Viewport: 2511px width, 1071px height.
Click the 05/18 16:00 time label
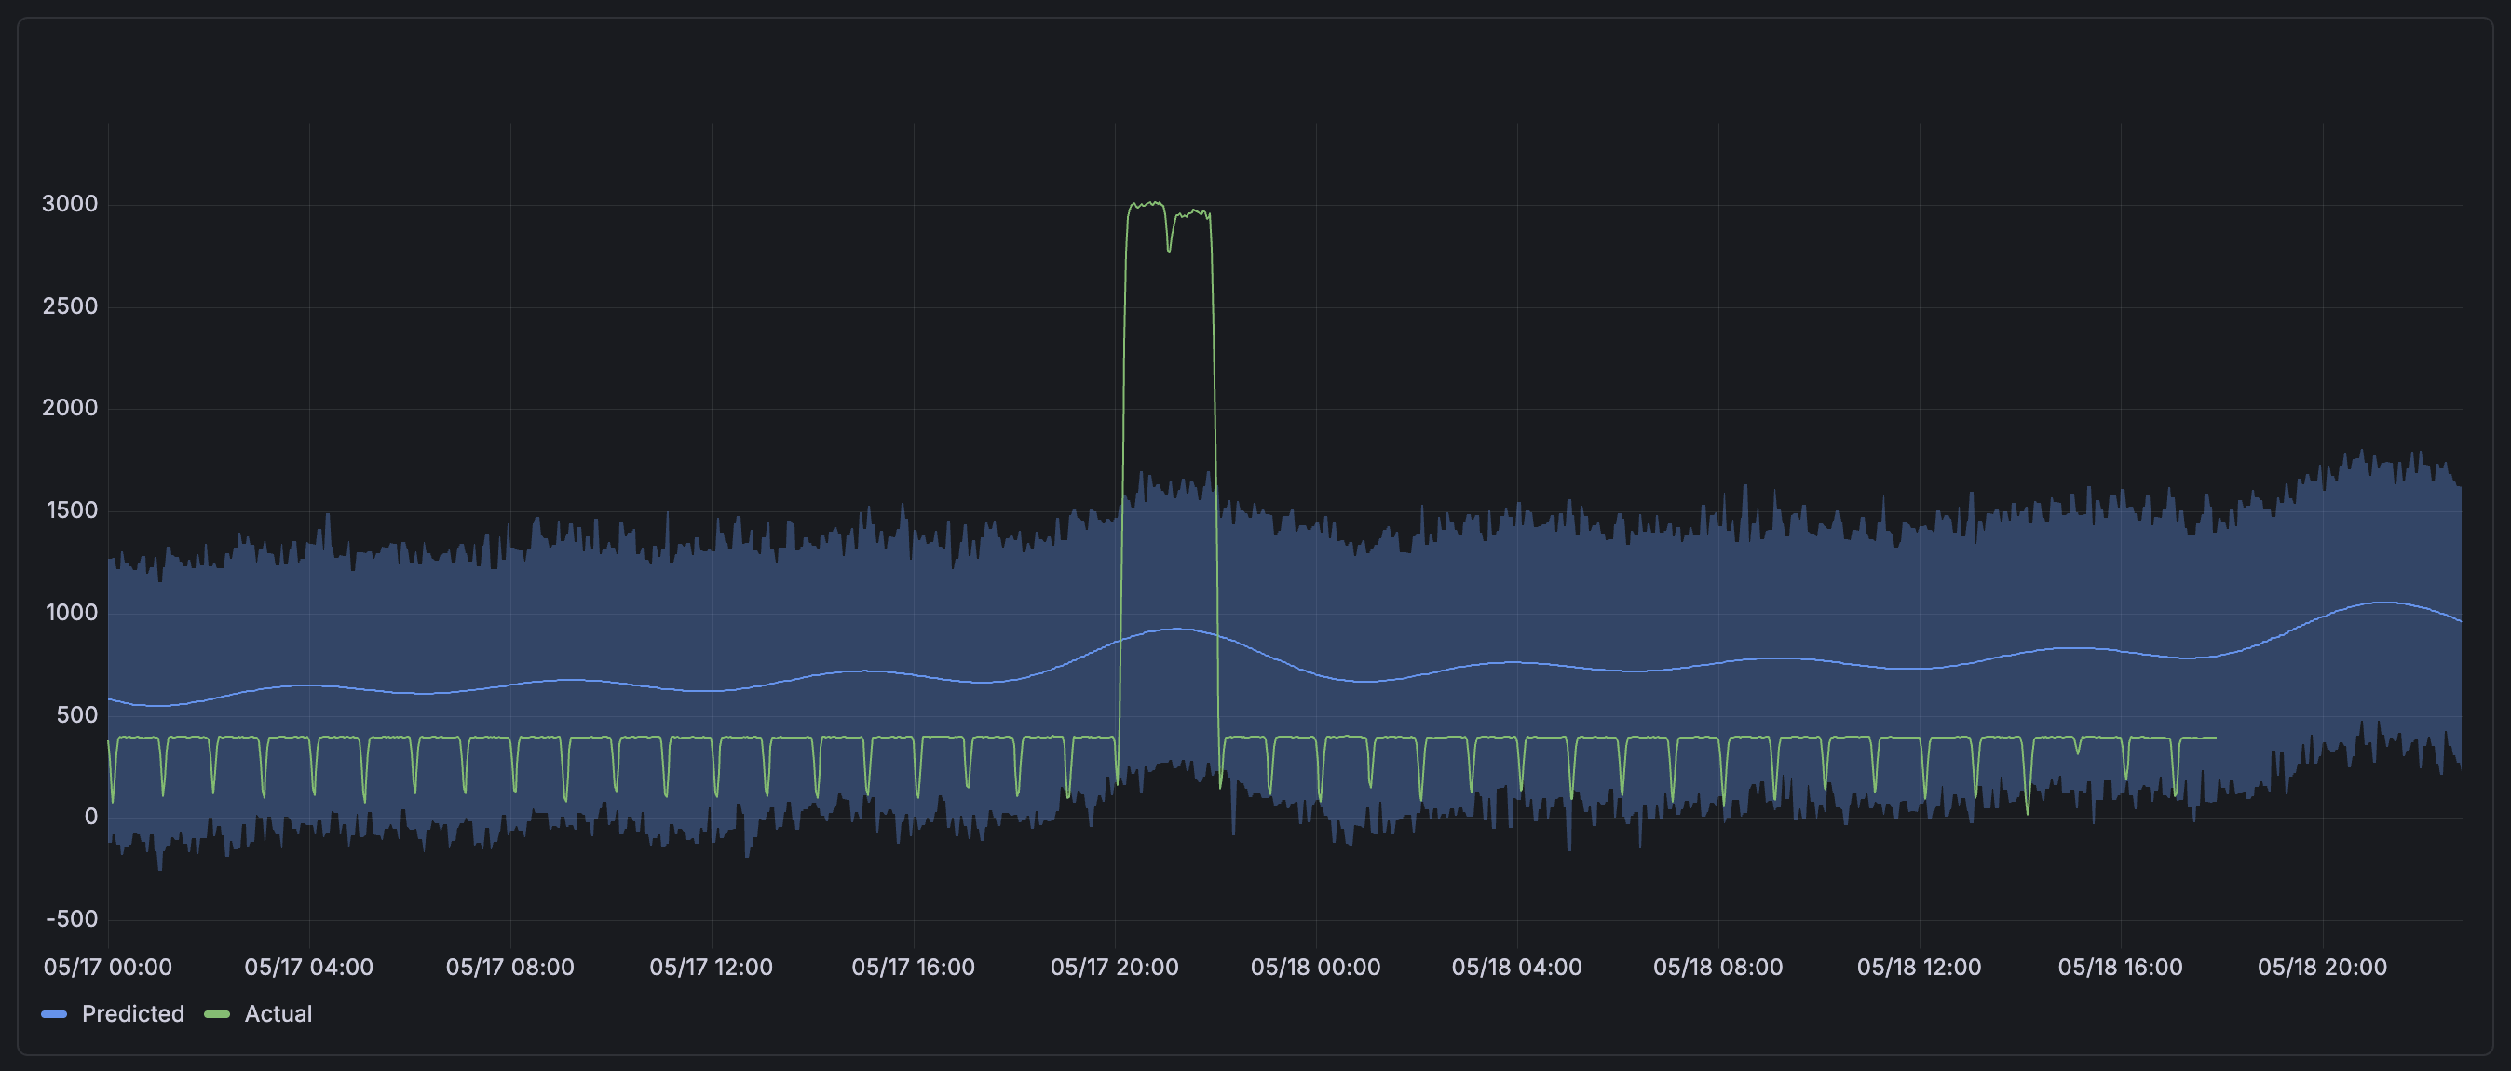coord(2120,967)
